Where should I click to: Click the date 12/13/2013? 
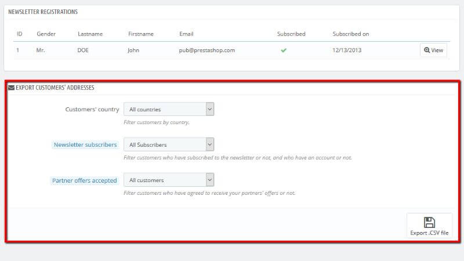[x=347, y=50]
